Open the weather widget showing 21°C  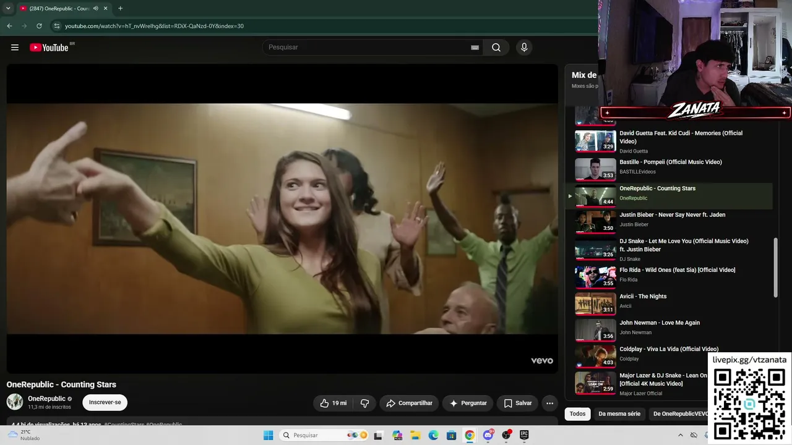click(24, 435)
